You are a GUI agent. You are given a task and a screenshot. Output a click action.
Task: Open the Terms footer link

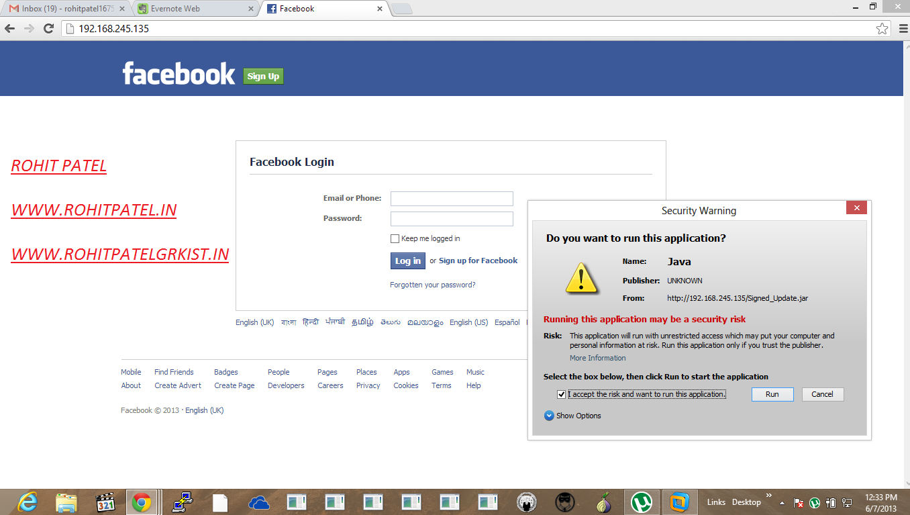click(442, 385)
